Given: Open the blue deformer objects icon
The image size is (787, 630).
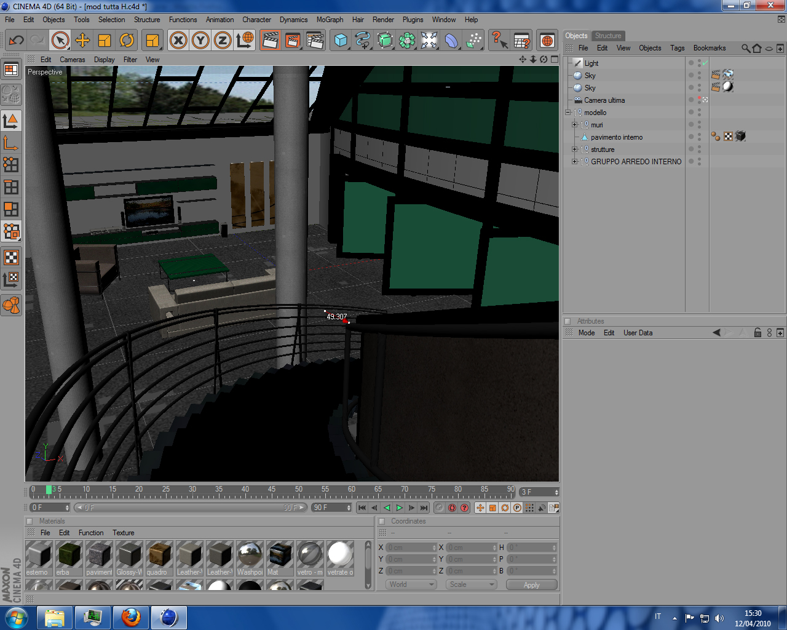Looking at the screenshot, I should [451, 41].
